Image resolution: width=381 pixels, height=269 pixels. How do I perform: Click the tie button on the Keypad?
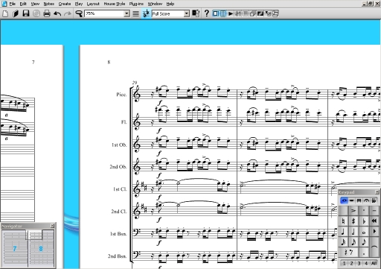374,247
